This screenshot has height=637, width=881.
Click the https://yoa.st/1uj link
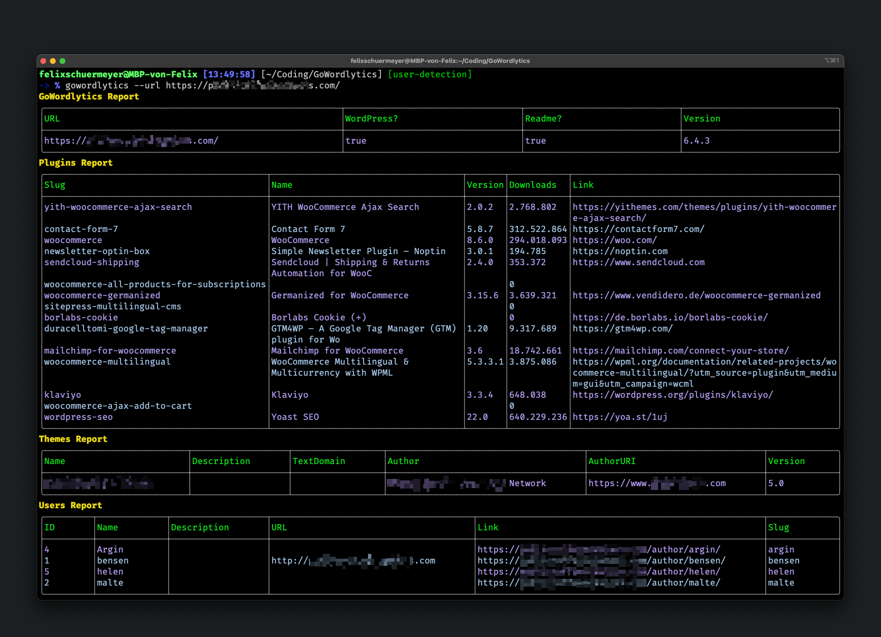(x=620, y=417)
